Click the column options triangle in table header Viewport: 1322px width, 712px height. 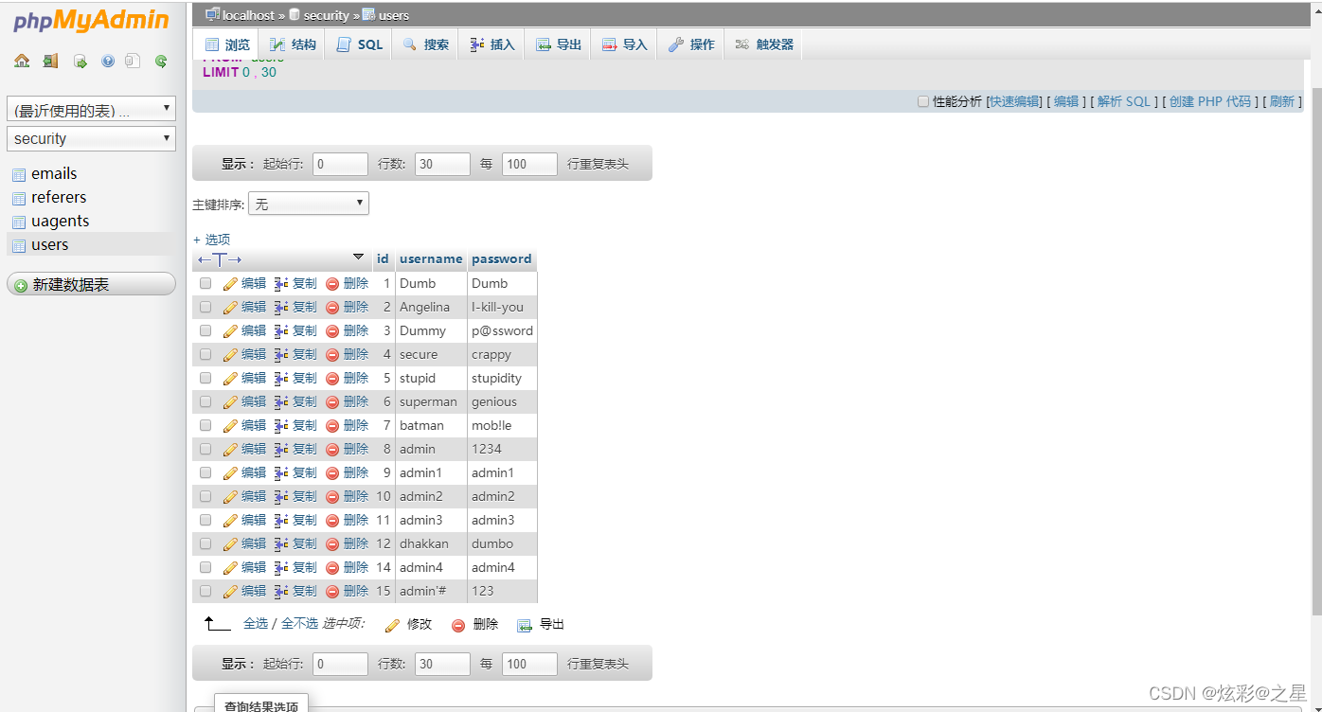[x=358, y=257]
